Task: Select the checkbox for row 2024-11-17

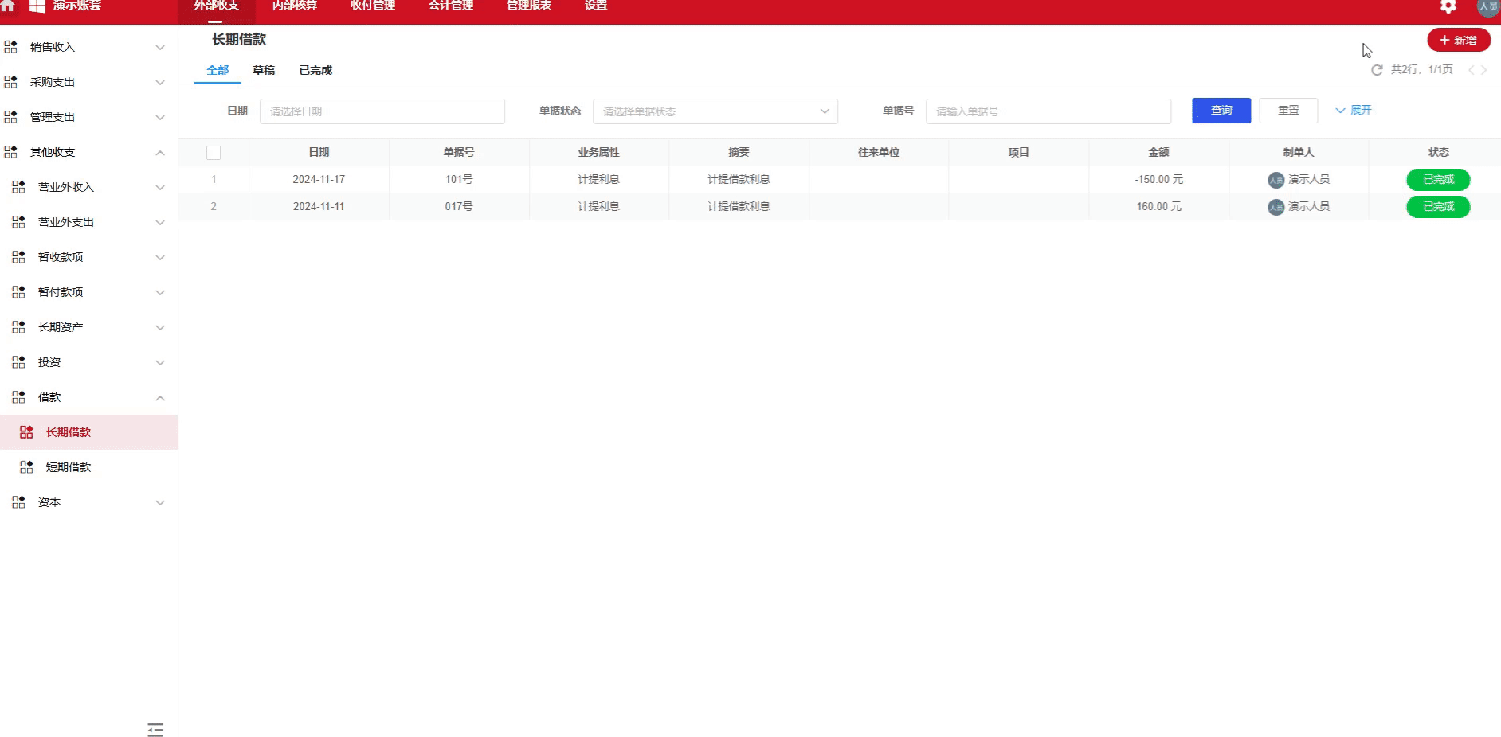Action: (214, 179)
